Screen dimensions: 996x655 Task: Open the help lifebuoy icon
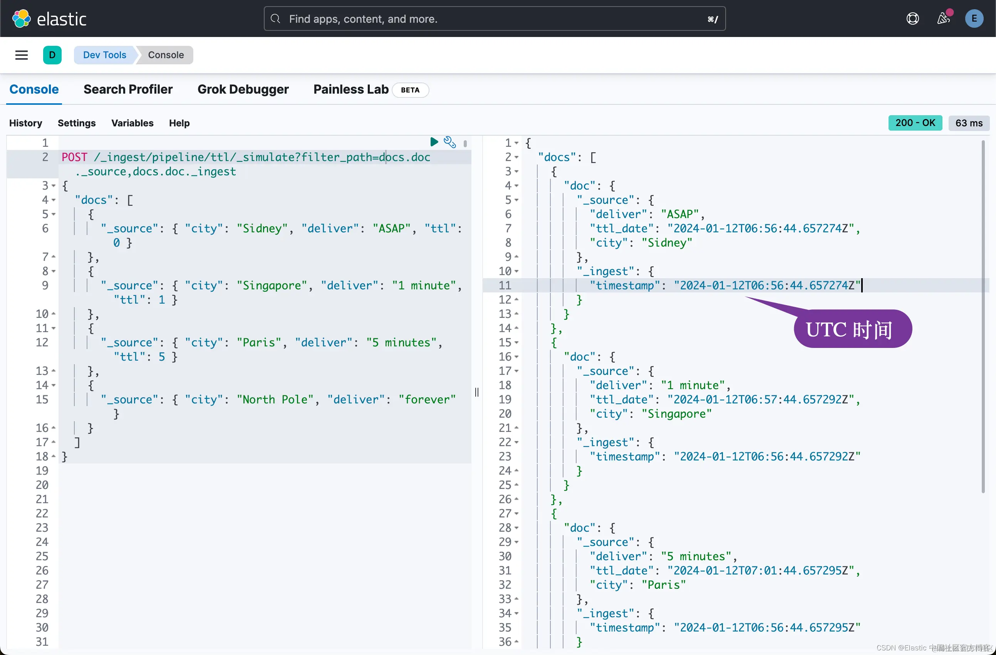[912, 19]
